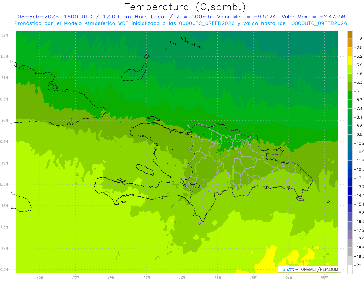
Task: Click the '73W' longitude axis label
Action: [x=147, y=277]
